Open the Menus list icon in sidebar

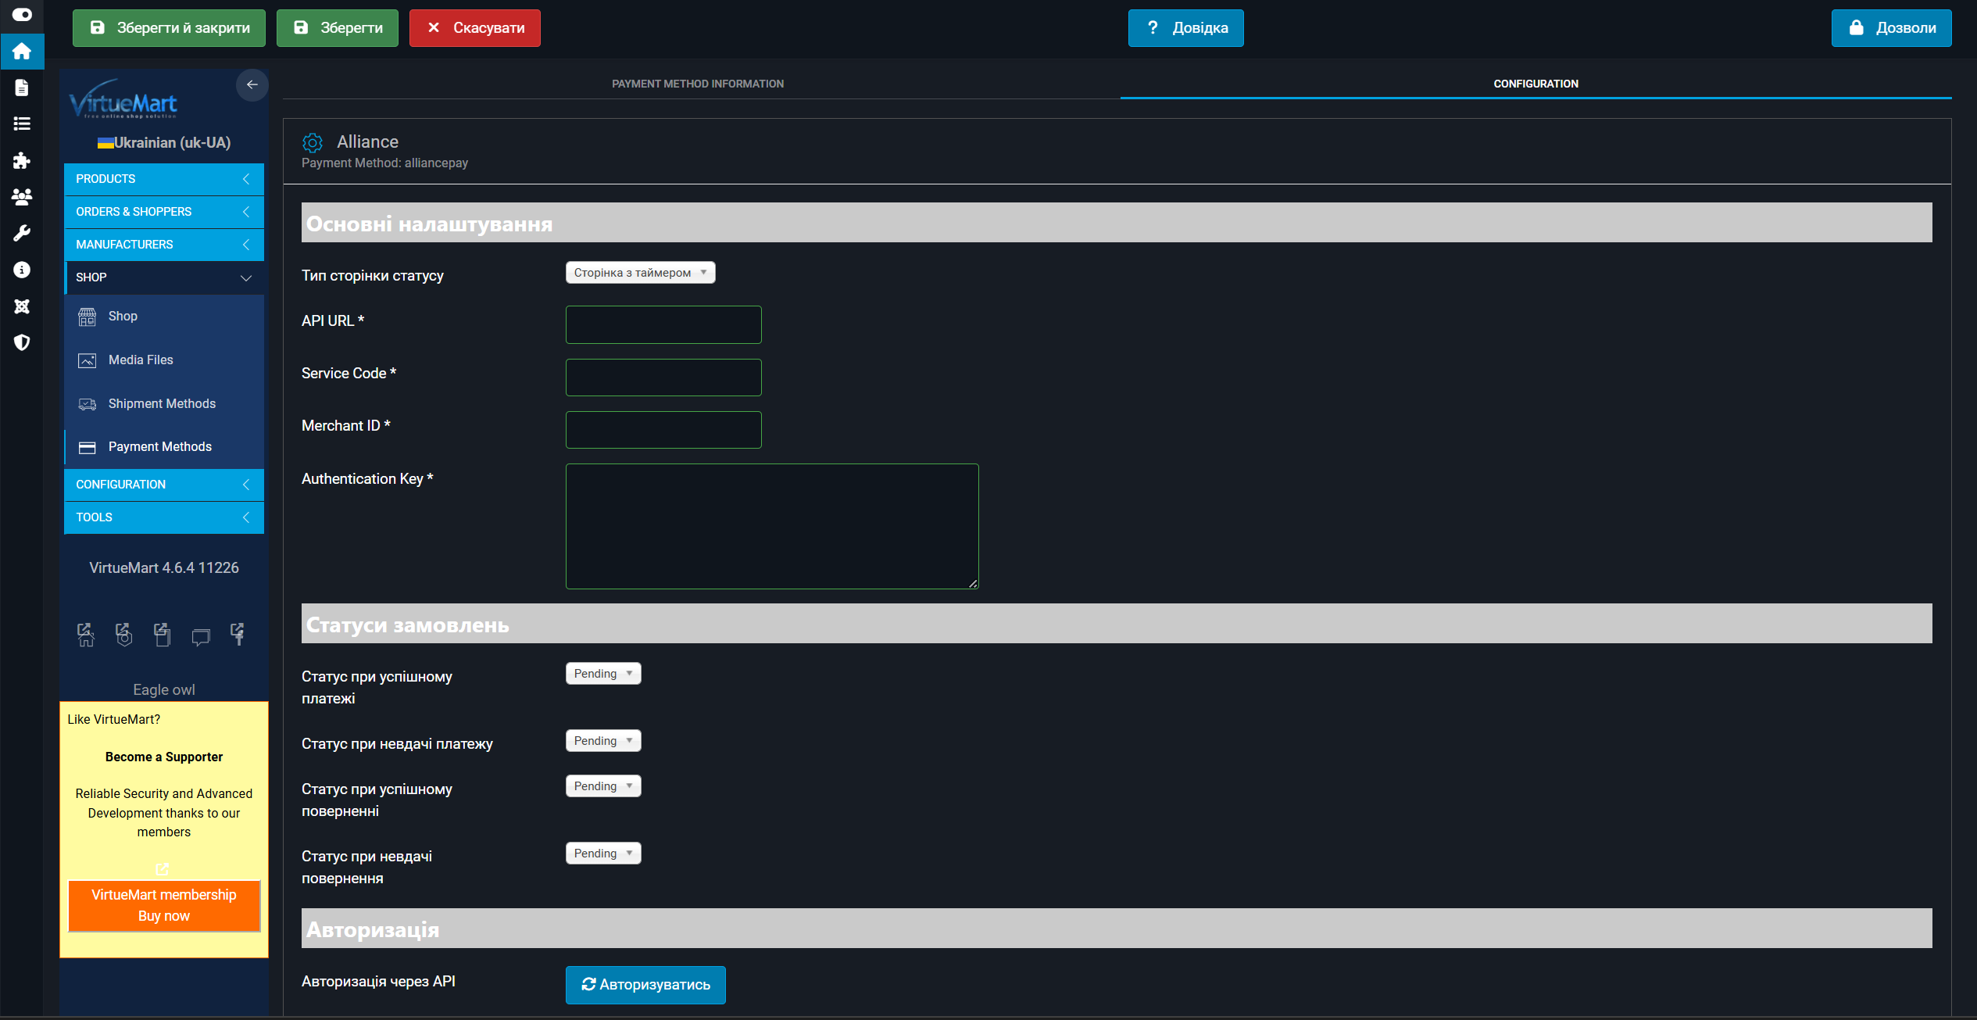click(x=22, y=123)
